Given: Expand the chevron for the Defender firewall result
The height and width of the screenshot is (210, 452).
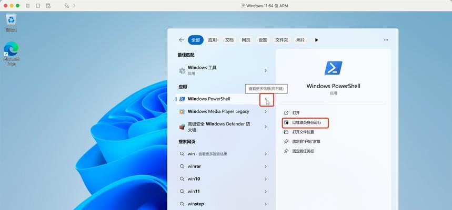Looking at the screenshot, I should 266,127.
